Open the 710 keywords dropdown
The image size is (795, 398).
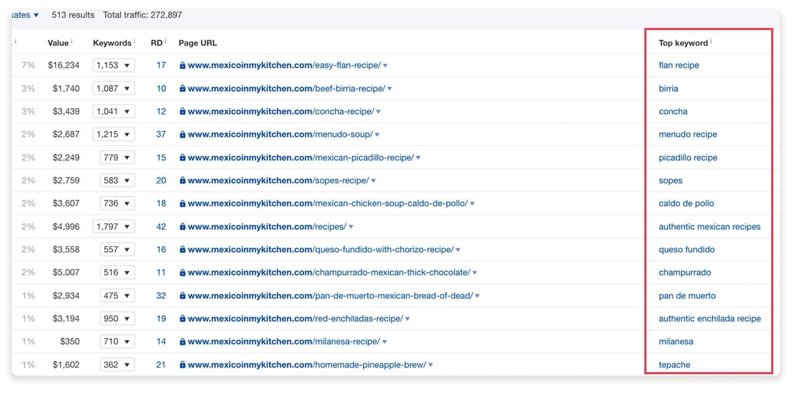point(117,341)
